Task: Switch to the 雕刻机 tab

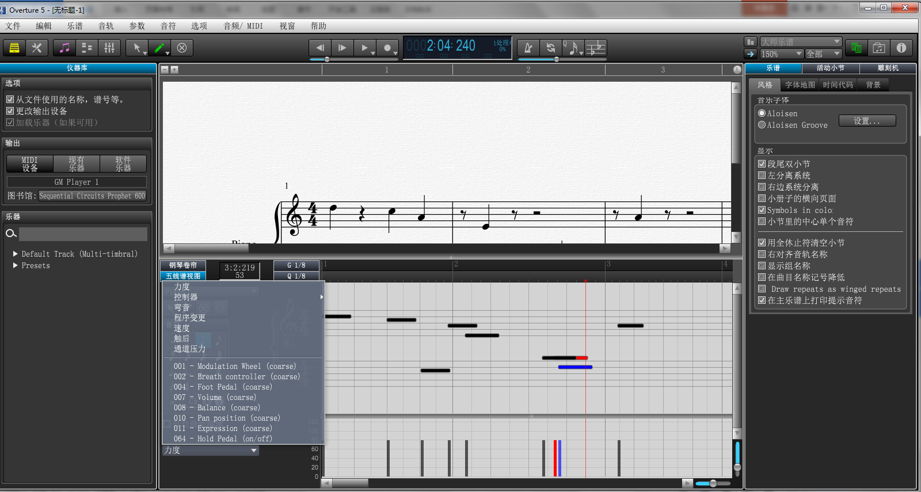Action: (x=888, y=68)
